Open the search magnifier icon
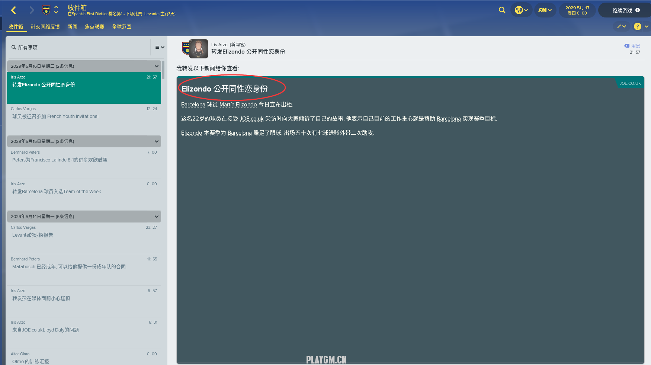651x365 pixels. click(502, 10)
